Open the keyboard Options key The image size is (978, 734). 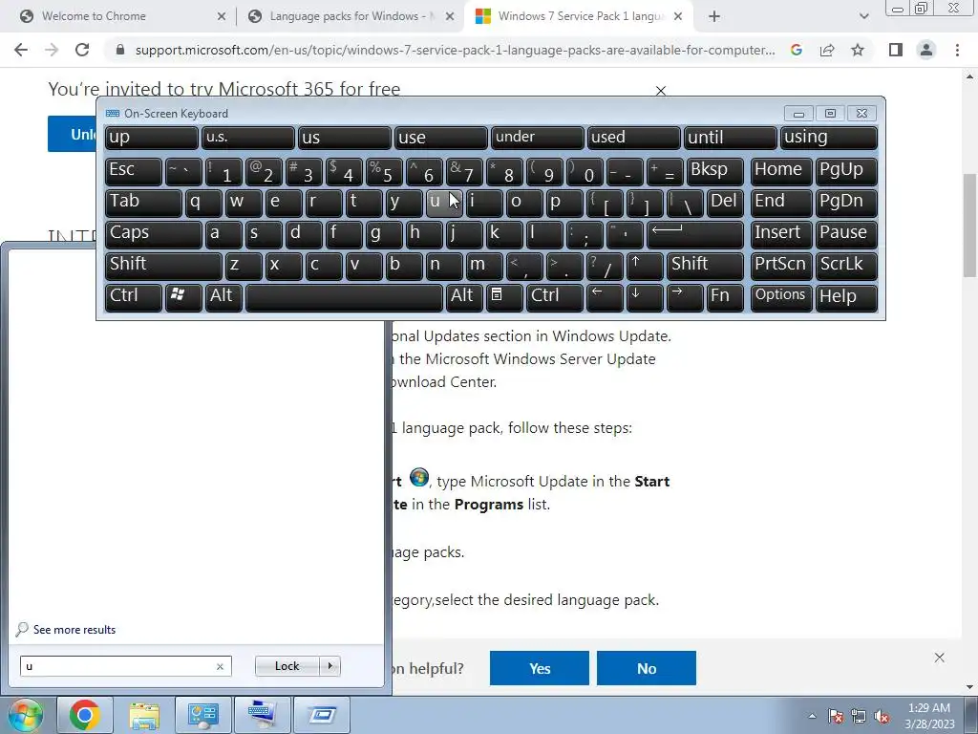(781, 297)
